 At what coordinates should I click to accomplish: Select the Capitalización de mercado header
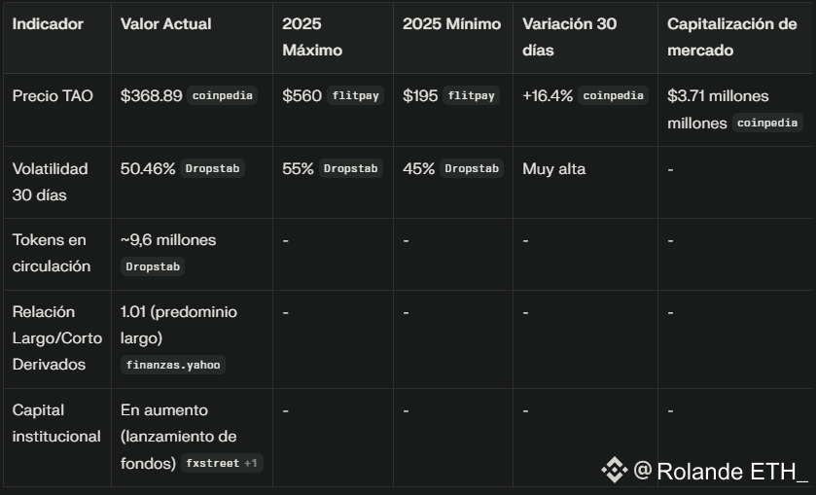click(731, 36)
